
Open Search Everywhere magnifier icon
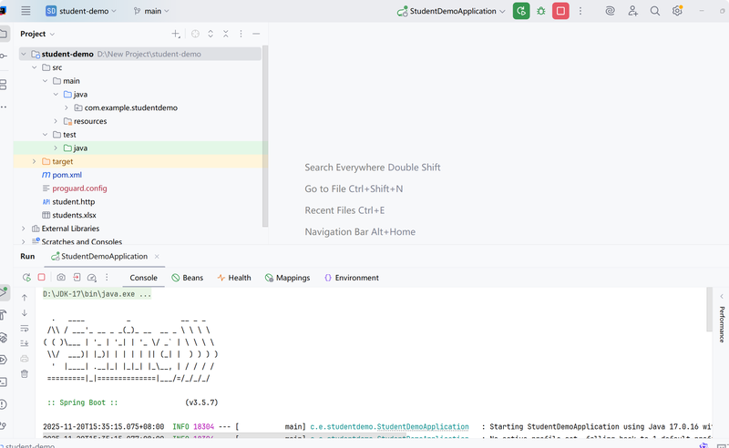tap(655, 11)
